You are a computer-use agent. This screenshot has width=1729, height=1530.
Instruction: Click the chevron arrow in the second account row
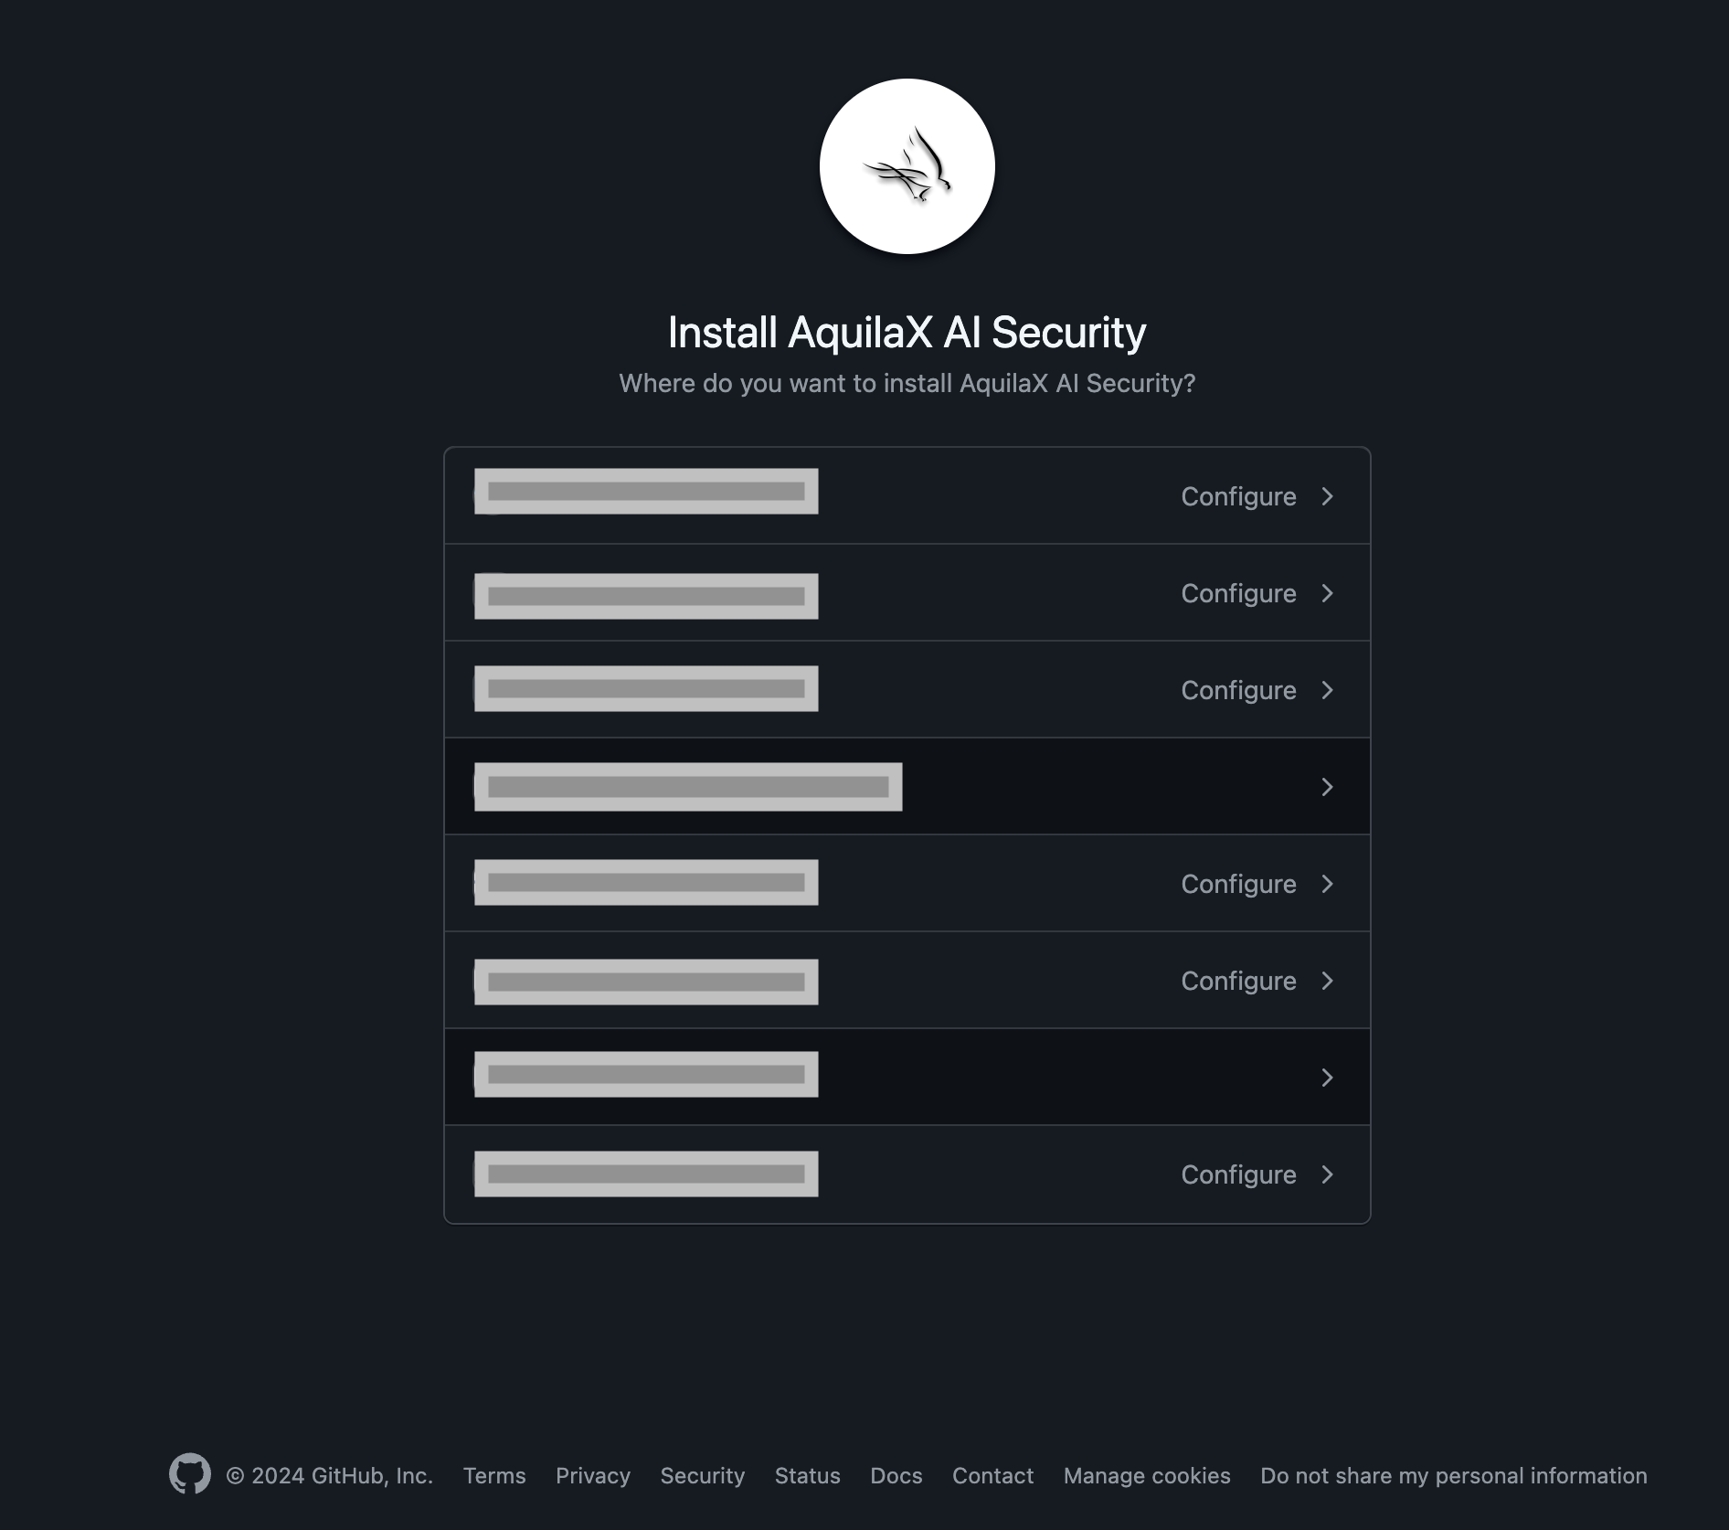point(1327,593)
